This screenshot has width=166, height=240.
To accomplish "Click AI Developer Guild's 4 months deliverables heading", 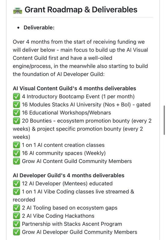I will point(69,175).
